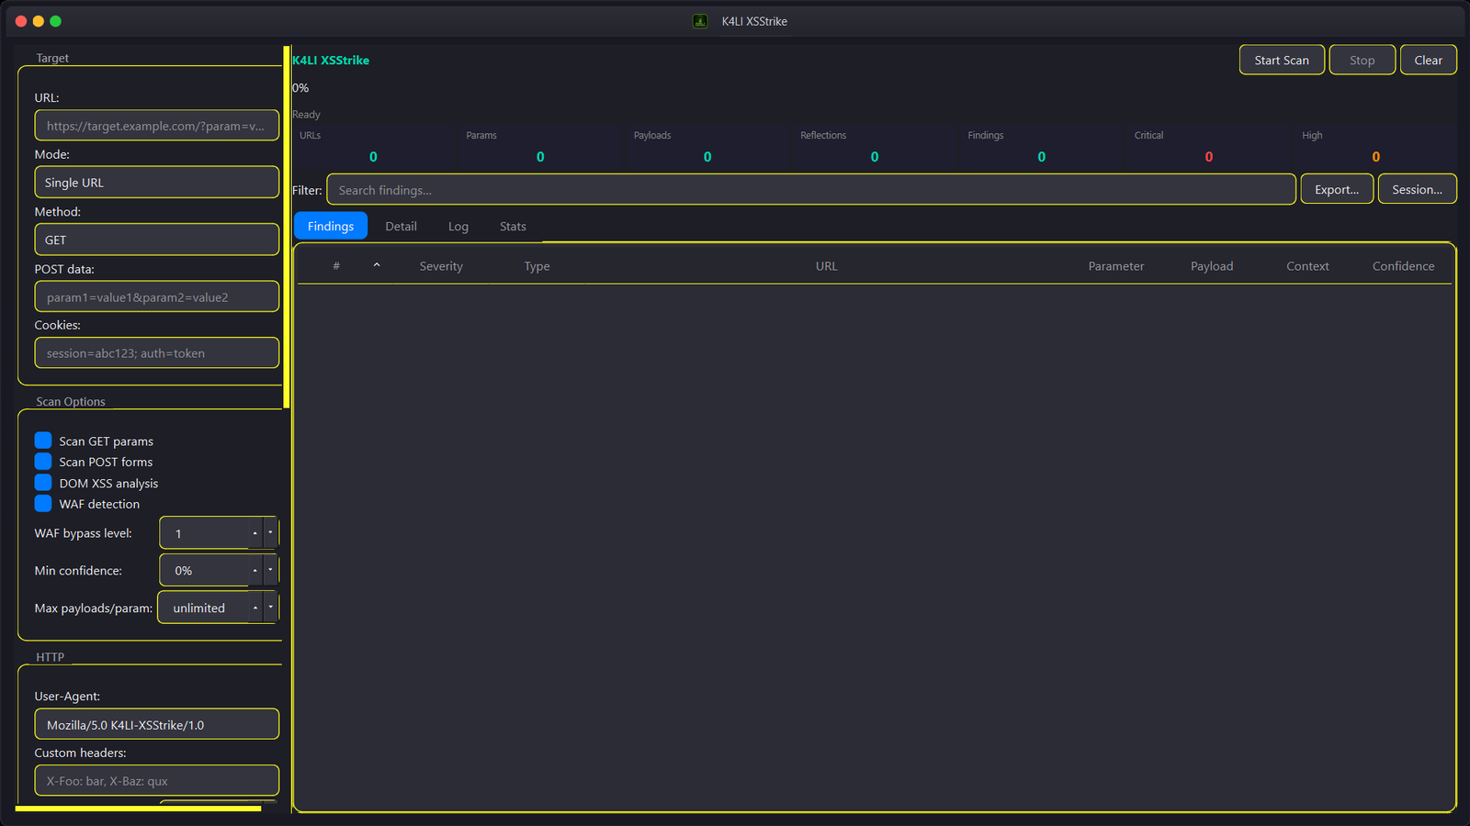
Task: Sort by the Confidence column header
Action: (x=1403, y=266)
